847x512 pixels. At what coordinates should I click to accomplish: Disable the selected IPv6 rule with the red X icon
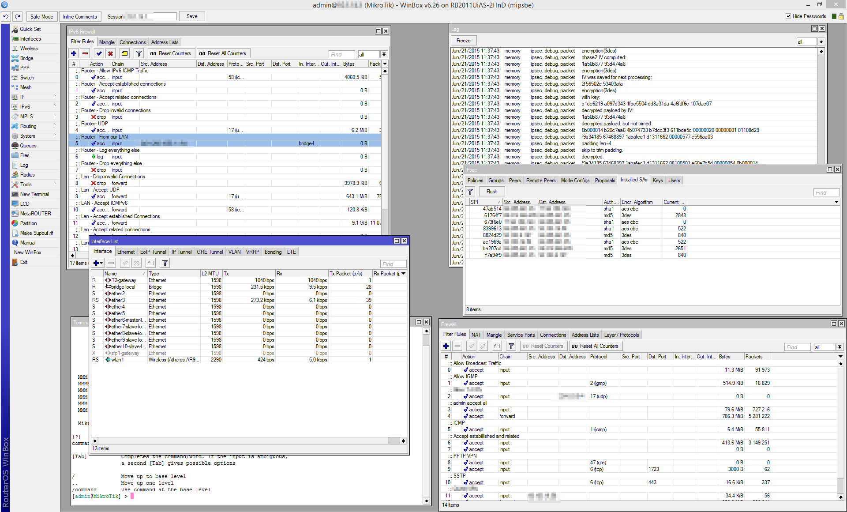pos(111,53)
